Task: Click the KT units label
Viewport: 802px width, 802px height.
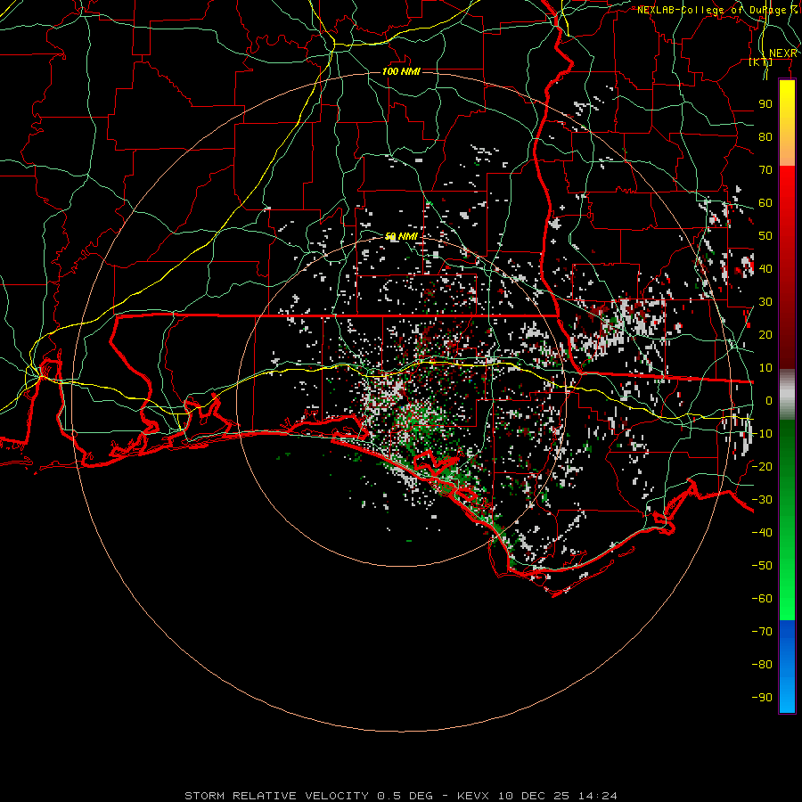Action: pyautogui.click(x=761, y=62)
